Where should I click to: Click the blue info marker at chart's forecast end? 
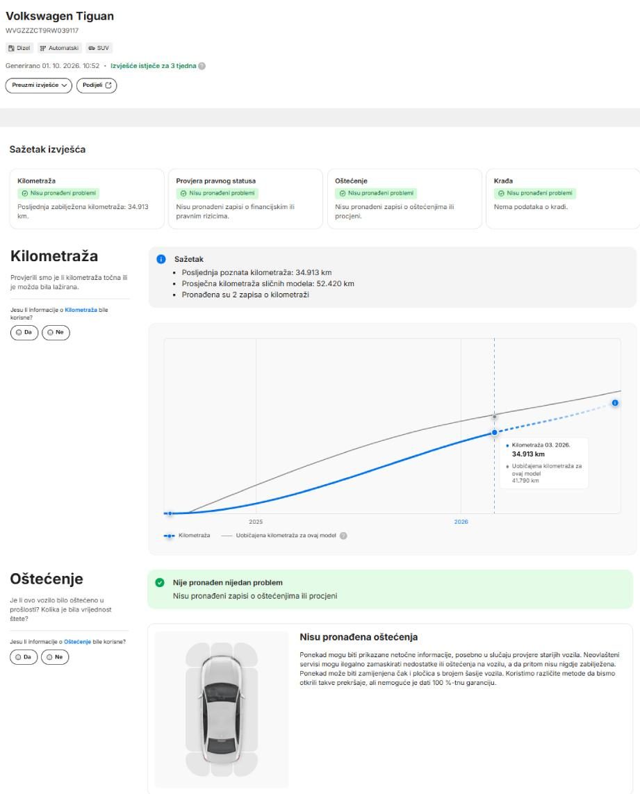[615, 403]
